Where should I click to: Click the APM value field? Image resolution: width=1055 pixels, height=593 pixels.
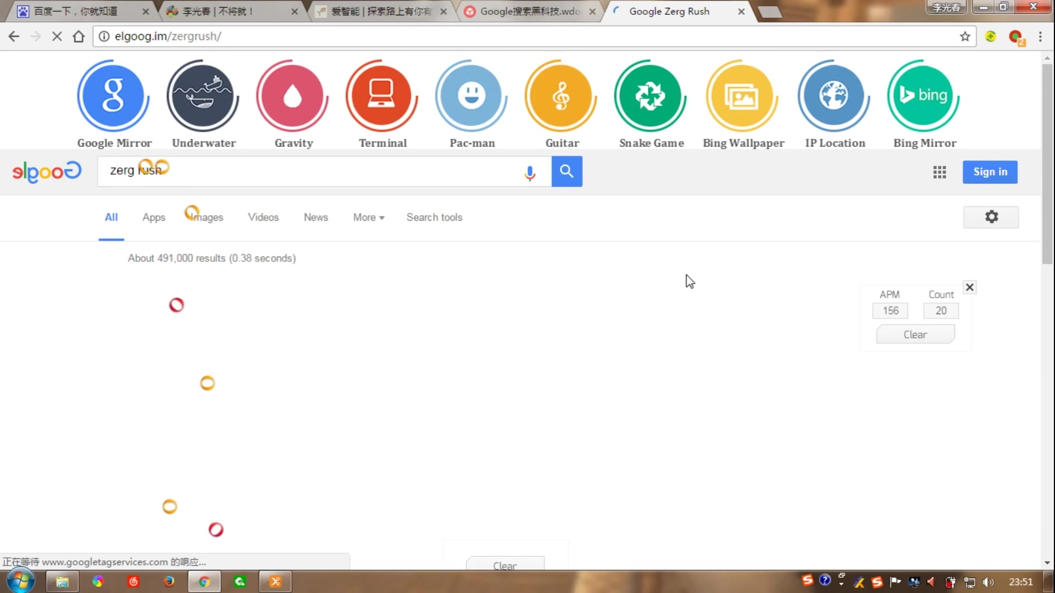coord(890,311)
